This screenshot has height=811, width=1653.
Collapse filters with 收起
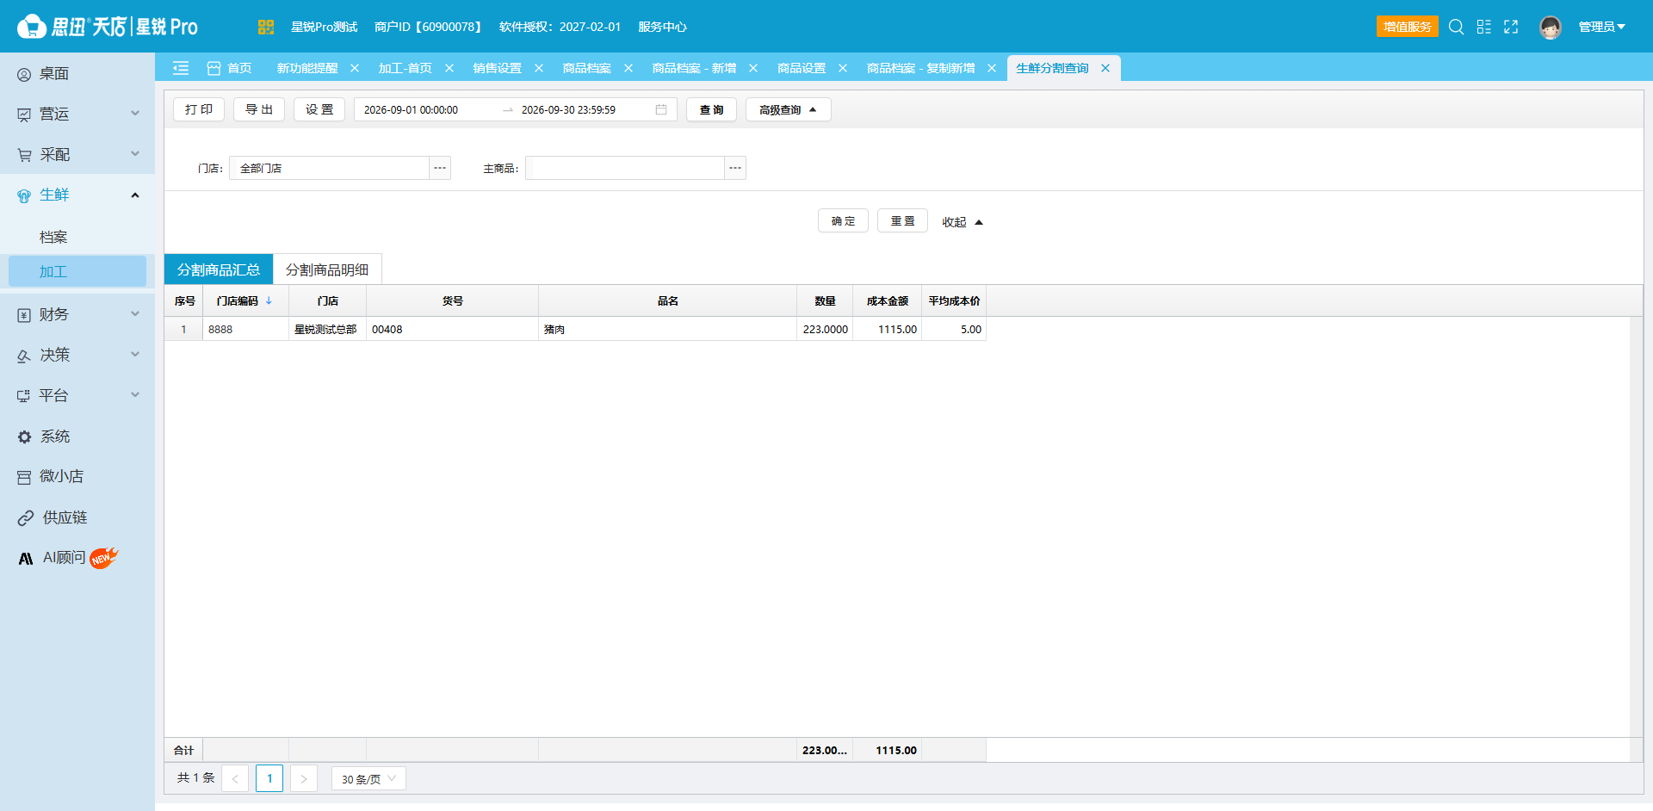(x=962, y=221)
